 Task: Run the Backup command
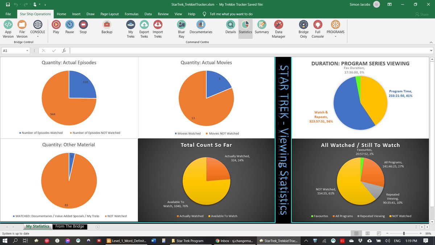pos(107,27)
